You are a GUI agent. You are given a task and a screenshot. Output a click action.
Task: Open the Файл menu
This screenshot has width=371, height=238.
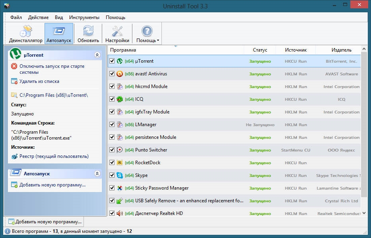coord(16,17)
